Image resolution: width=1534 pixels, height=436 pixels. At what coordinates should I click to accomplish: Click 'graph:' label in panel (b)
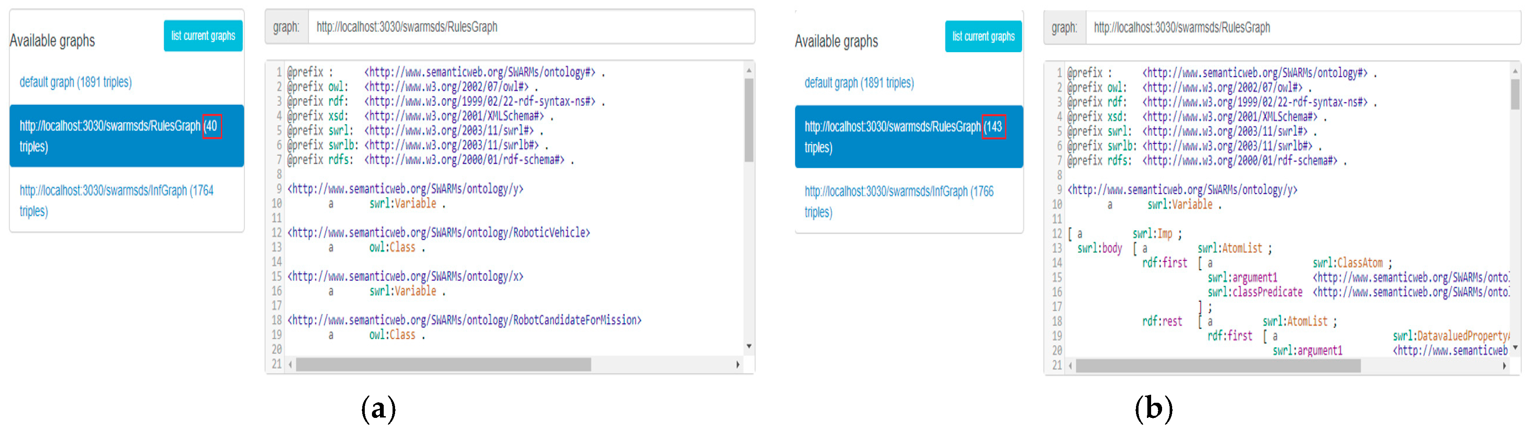click(1064, 27)
